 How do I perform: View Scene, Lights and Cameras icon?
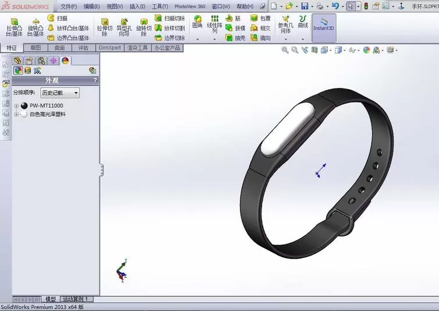(37, 70)
